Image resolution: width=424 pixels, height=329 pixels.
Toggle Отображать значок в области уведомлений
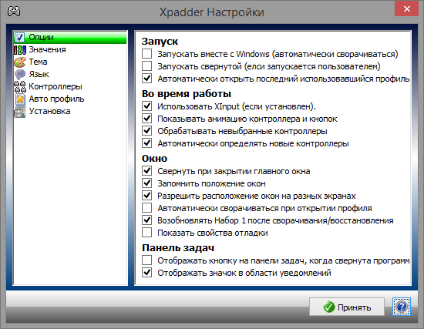[146, 273]
